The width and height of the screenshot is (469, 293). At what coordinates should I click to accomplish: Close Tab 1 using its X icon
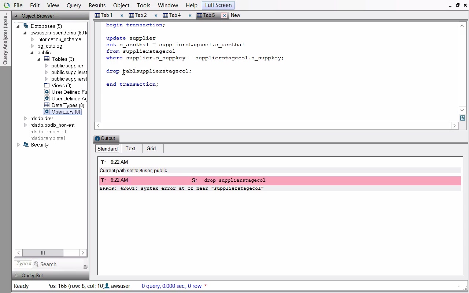(x=122, y=15)
